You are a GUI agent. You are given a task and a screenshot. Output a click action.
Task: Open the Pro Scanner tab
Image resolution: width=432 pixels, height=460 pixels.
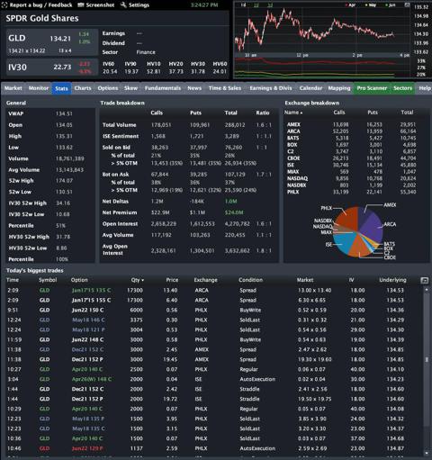[372, 88]
